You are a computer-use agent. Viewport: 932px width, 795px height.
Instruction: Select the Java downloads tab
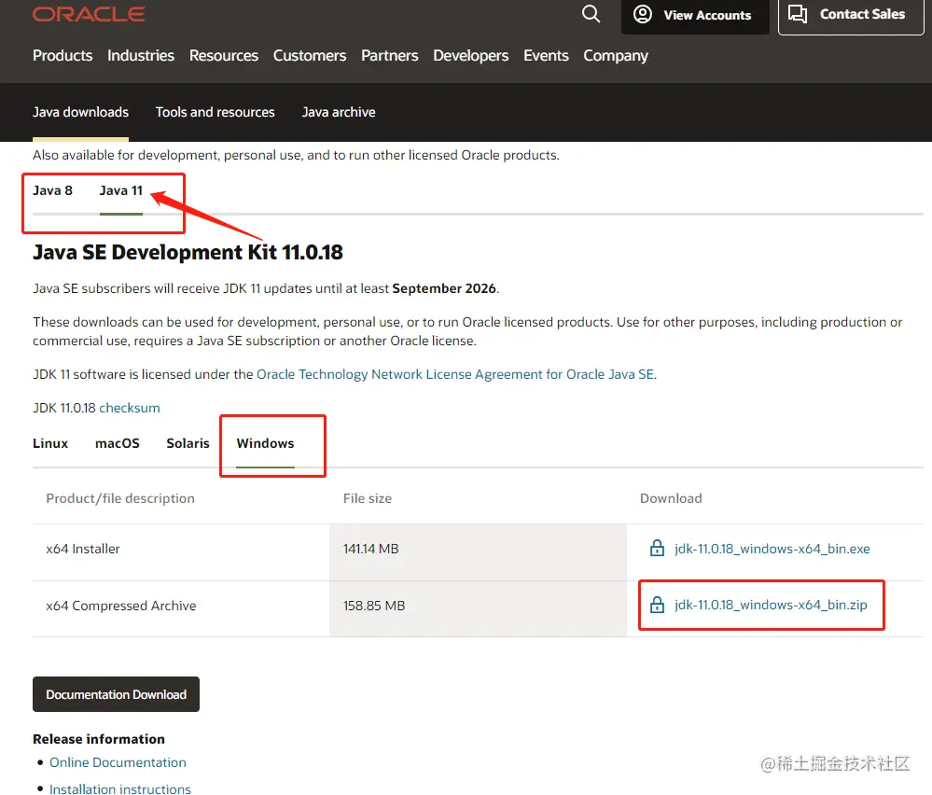(x=80, y=112)
